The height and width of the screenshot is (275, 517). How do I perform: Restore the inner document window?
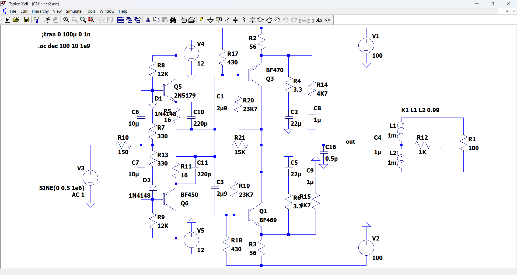[x=507, y=11]
